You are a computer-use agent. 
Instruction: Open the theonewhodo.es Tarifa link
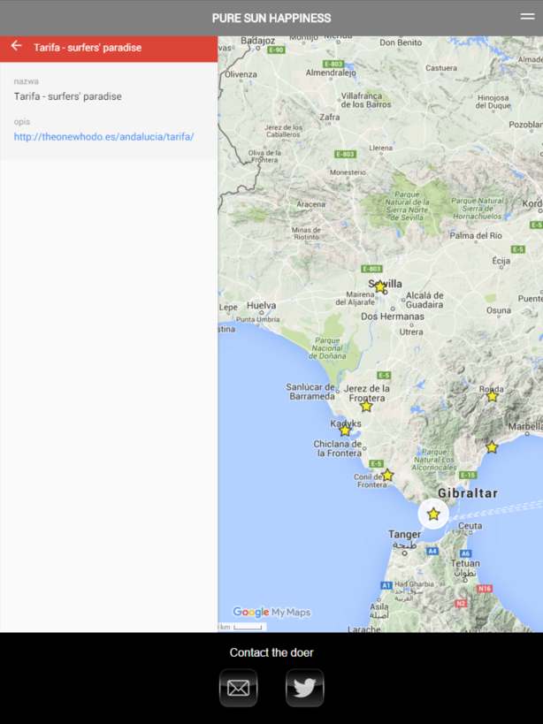103,137
